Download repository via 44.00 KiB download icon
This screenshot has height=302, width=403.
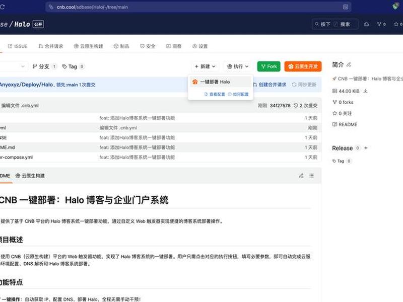coord(366,91)
